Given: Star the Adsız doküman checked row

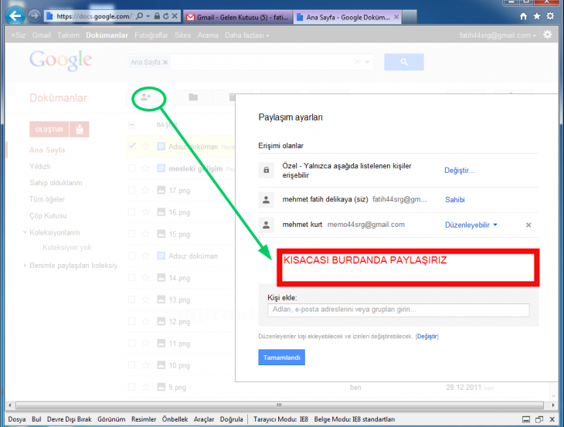Looking at the screenshot, I should coord(146,146).
